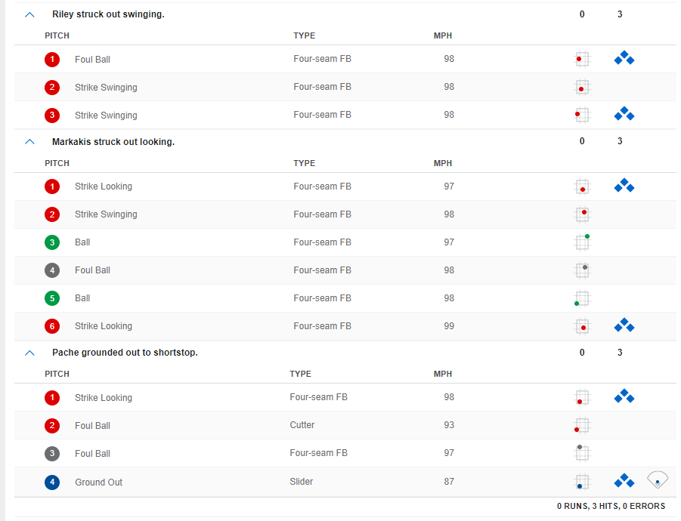Image resolution: width=681 pixels, height=521 pixels.
Task: Open the blue diamonds icon on Pache's first pitch
Action: pos(624,396)
